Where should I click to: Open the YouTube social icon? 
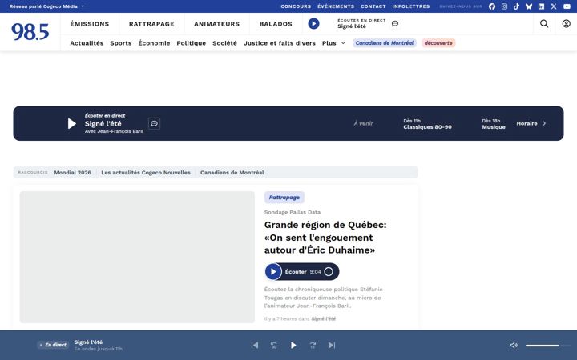coord(567,6)
